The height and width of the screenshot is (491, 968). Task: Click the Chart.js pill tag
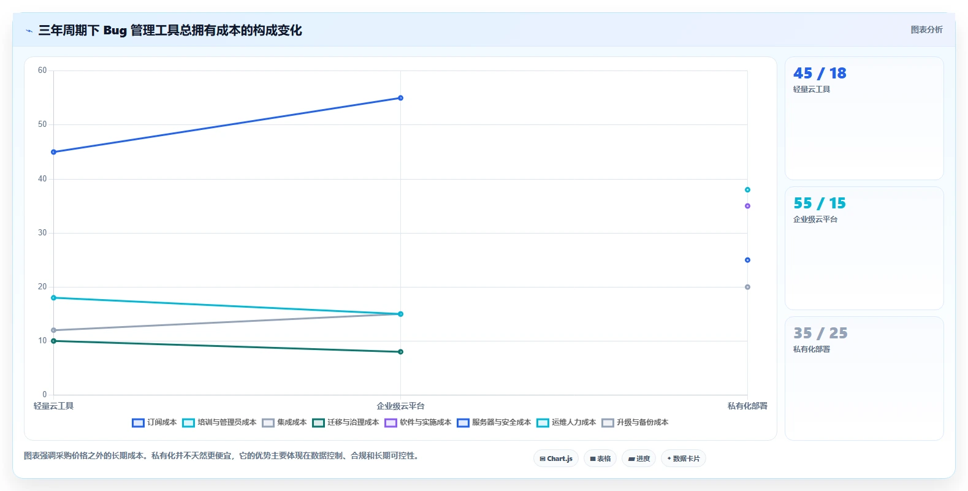(556, 459)
